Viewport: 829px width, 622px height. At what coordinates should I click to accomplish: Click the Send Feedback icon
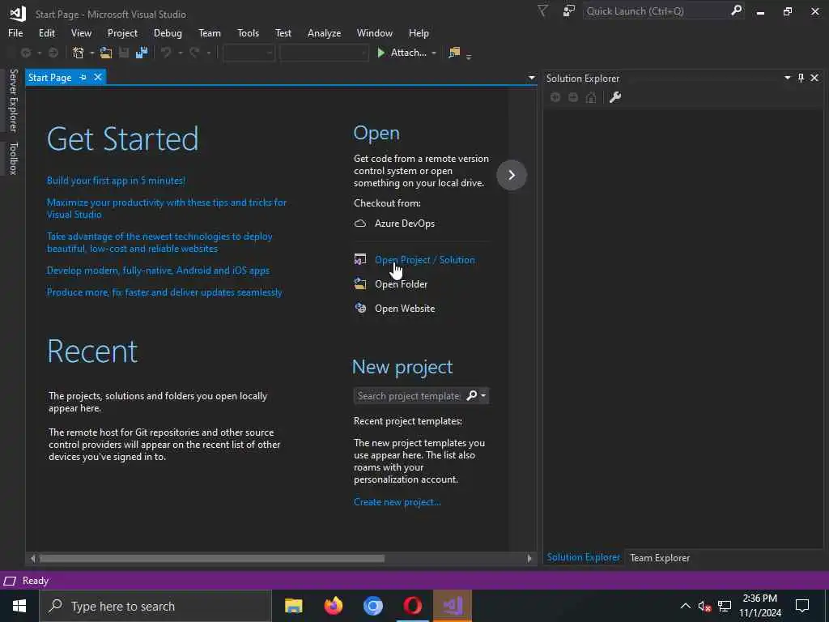[x=569, y=11]
